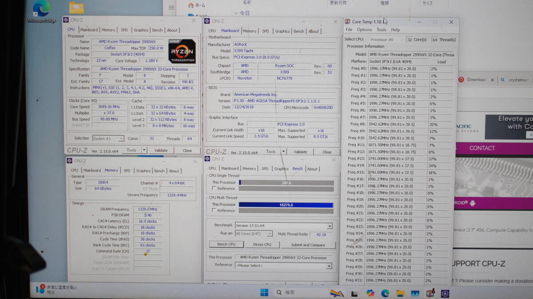
Task: Open Tools dropdown arrow in Mainboard window
Action: (x=283, y=152)
